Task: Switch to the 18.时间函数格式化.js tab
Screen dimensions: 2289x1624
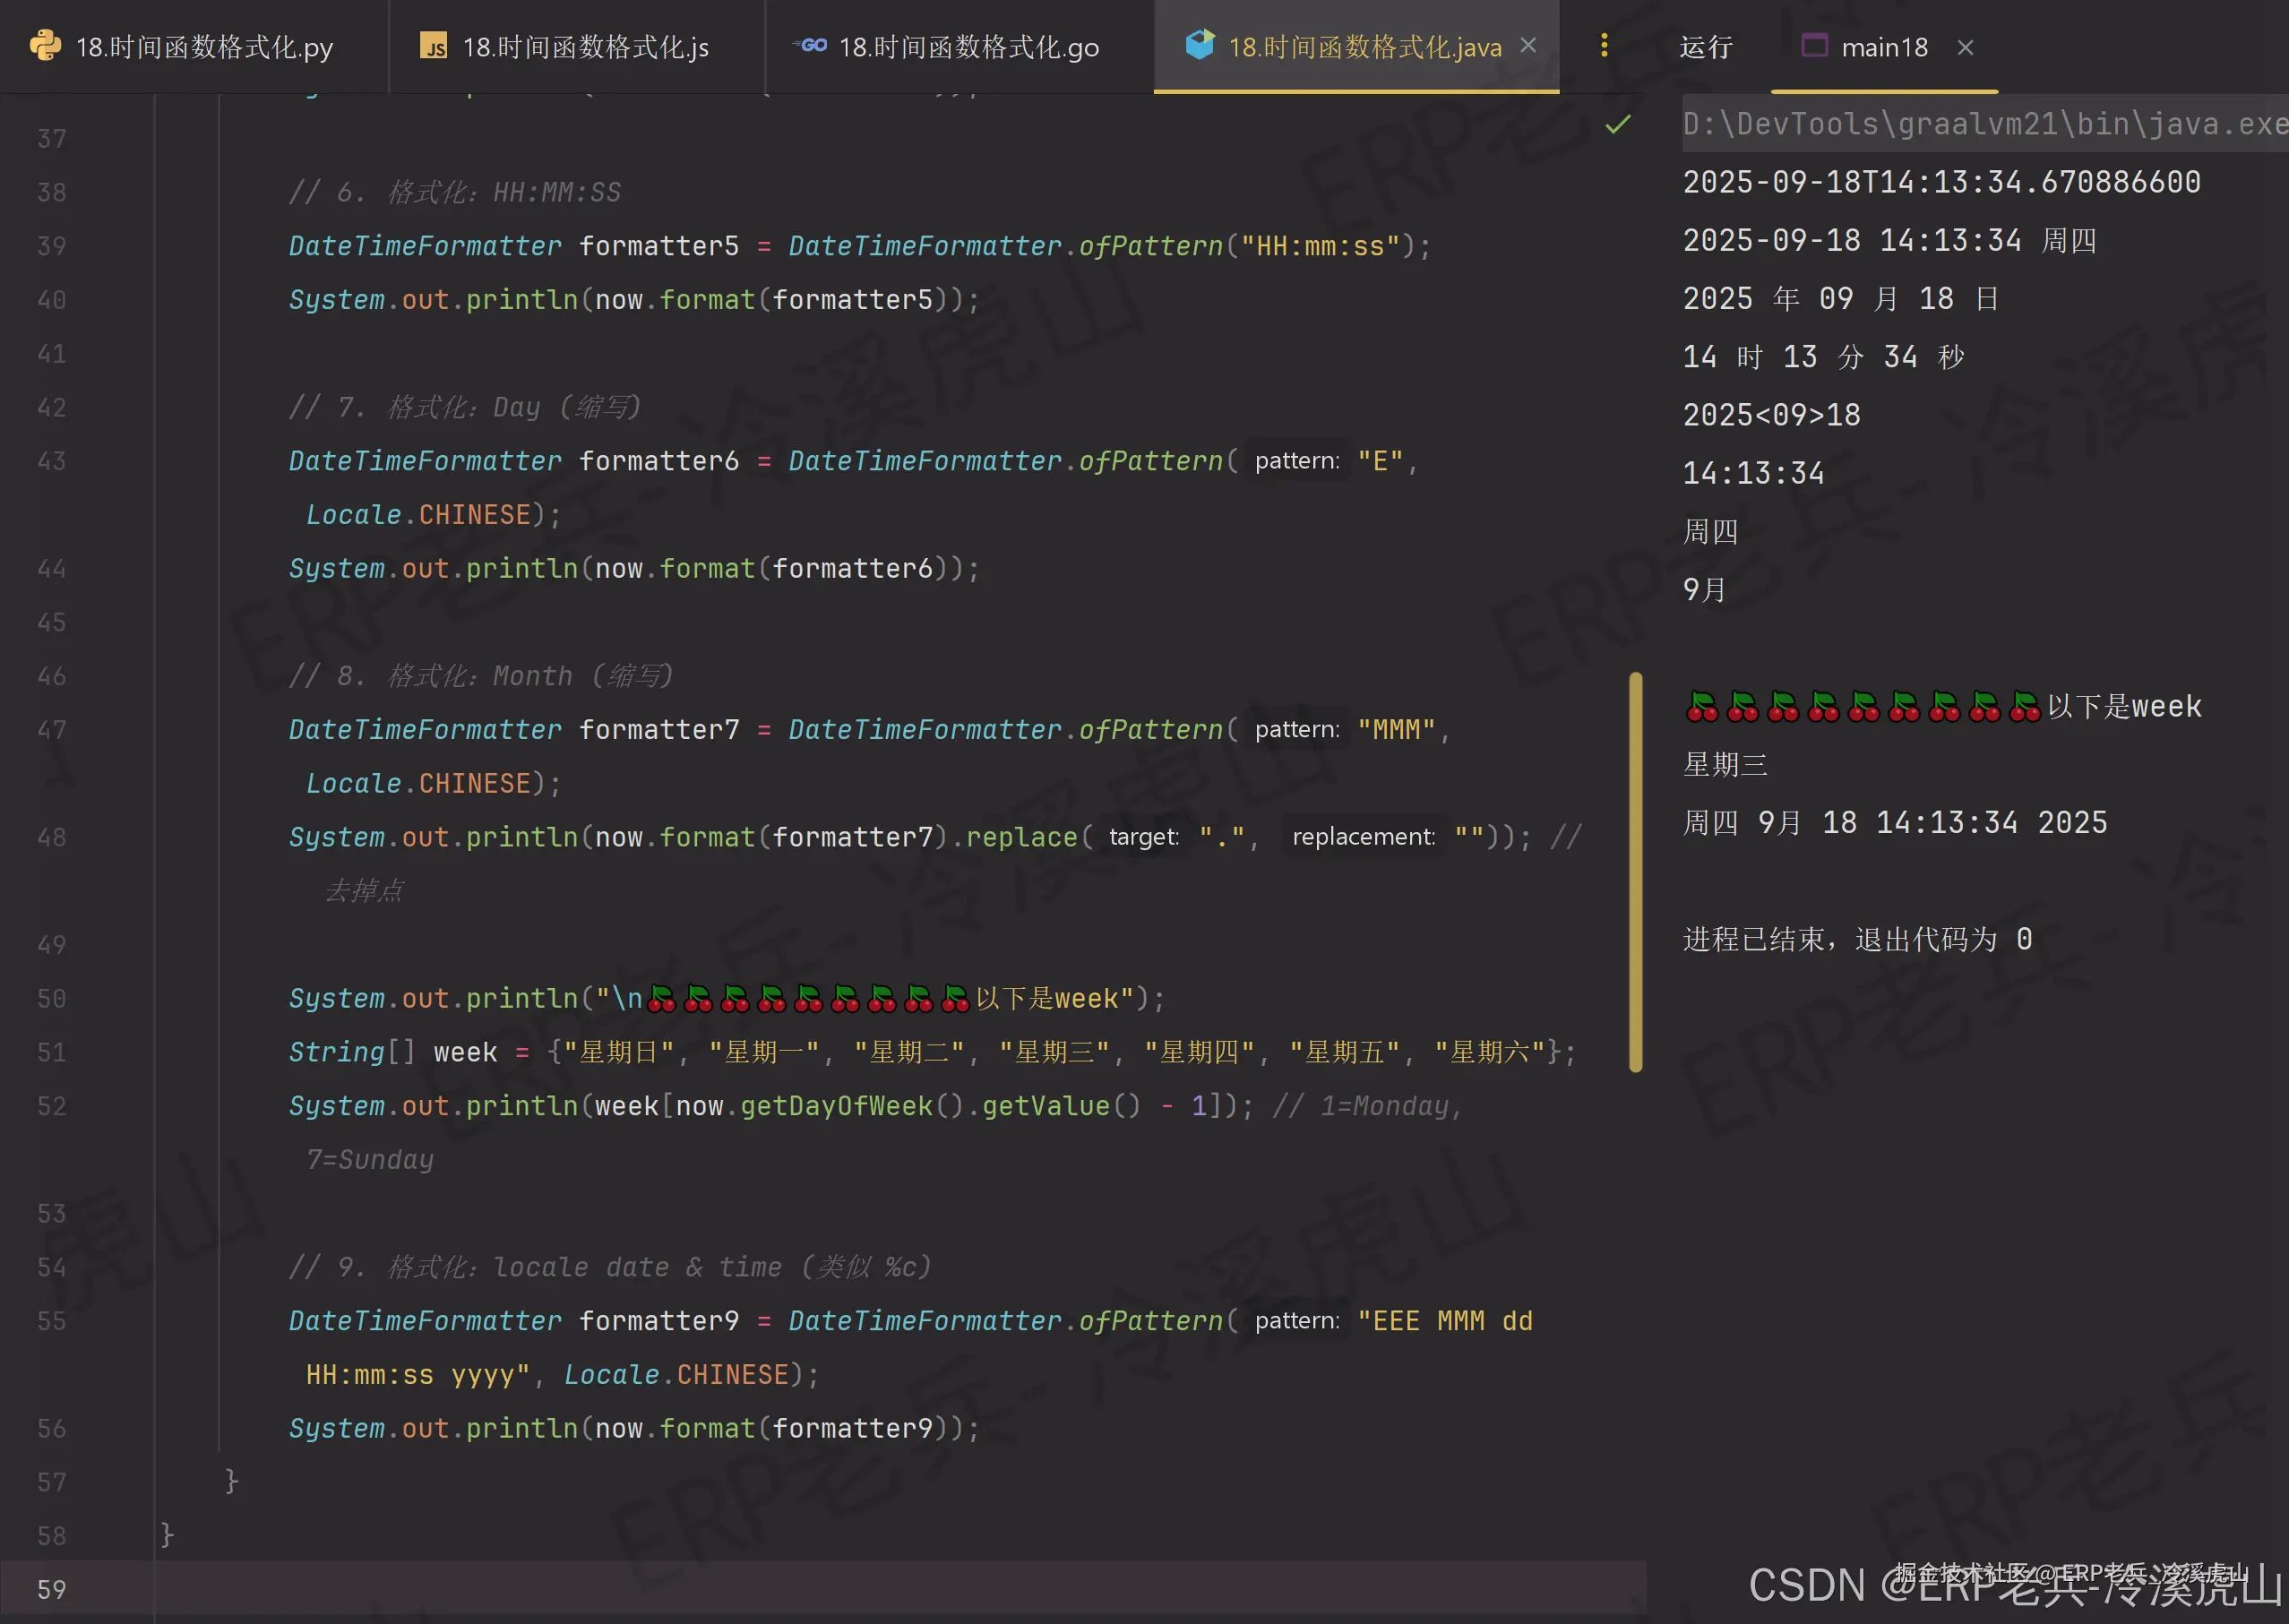Action: click(x=586, y=46)
